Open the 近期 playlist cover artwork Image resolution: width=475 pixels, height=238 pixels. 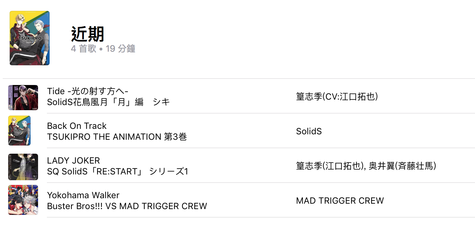pos(30,38)
